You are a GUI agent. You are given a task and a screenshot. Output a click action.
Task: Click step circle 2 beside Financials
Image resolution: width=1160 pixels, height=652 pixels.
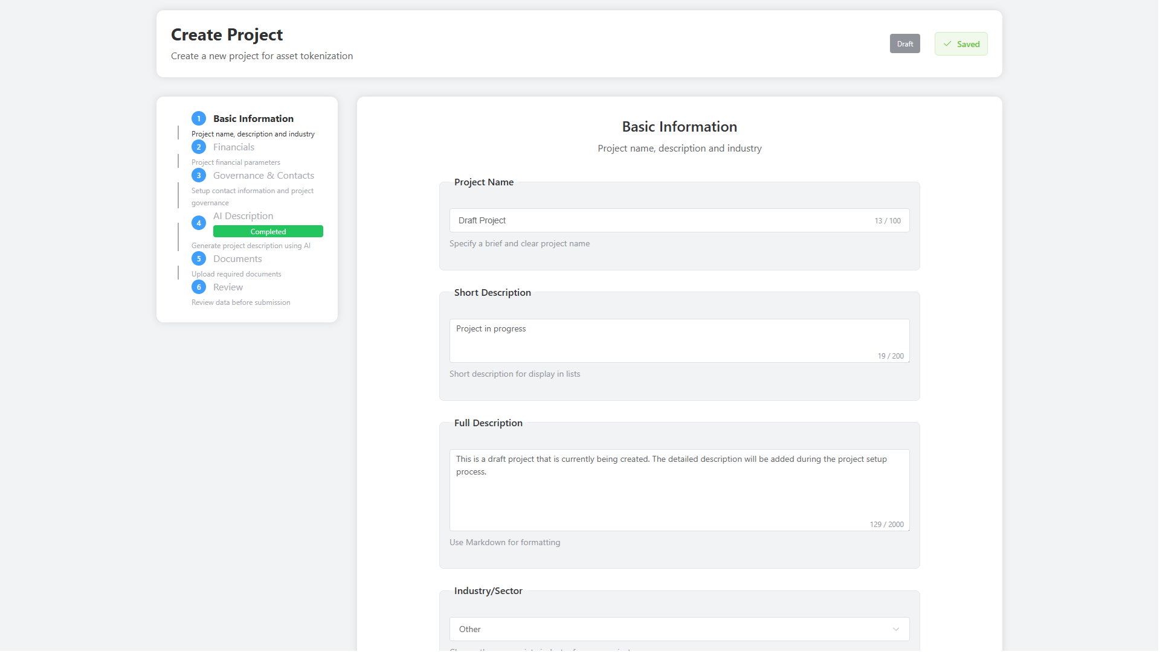click(x=199, y=147)
